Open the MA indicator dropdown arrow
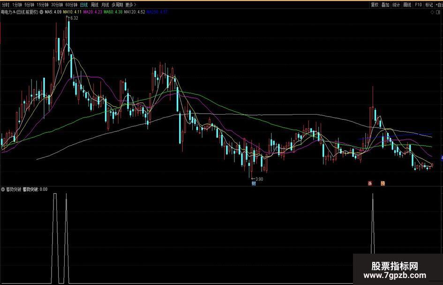The height and width of the screenshot is (285, 443). coord(41,12)
